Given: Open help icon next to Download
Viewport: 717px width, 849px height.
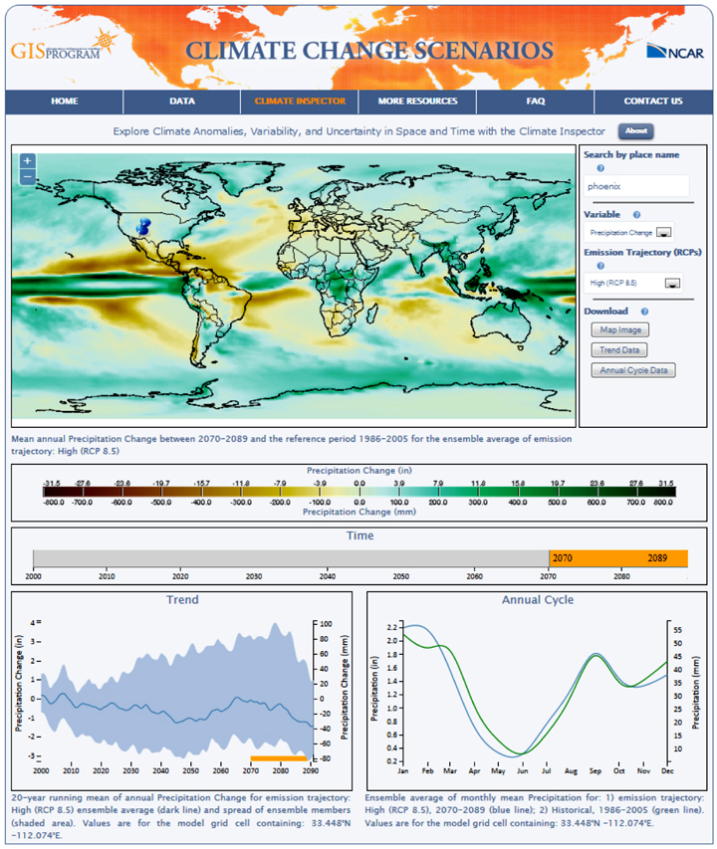Looking at the screenshot, I should (644, 312).
